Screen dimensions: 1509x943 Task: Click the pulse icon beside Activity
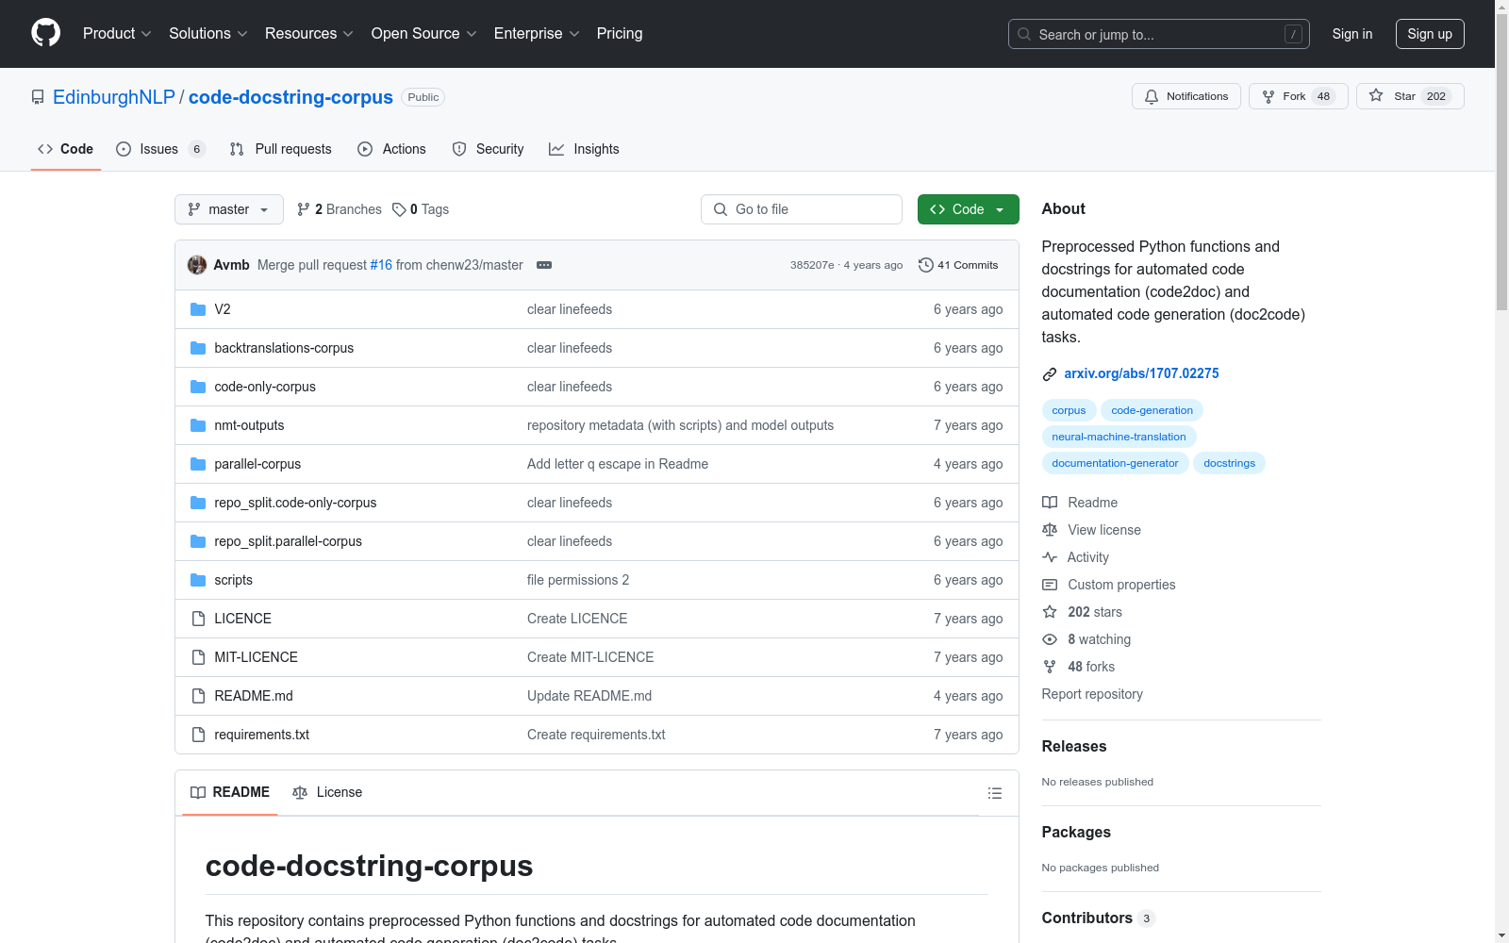point(1050,557)
